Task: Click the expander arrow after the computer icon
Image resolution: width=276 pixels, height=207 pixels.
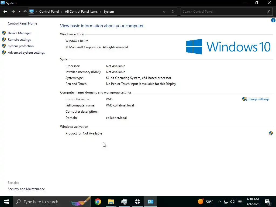Action: click(36, 12)
